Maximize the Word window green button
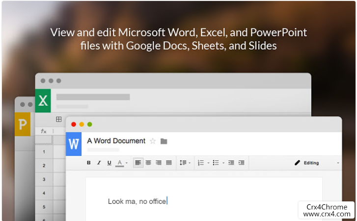The width and height of the screenshot is (357, 221). (x=90, y=124)
